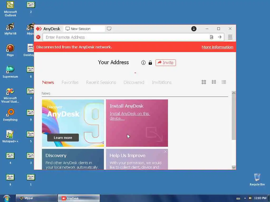Screen dimensions: 270x202
Task: Open Microsoft Visual Studio desktop shortcut
Action: pos(10,95)
